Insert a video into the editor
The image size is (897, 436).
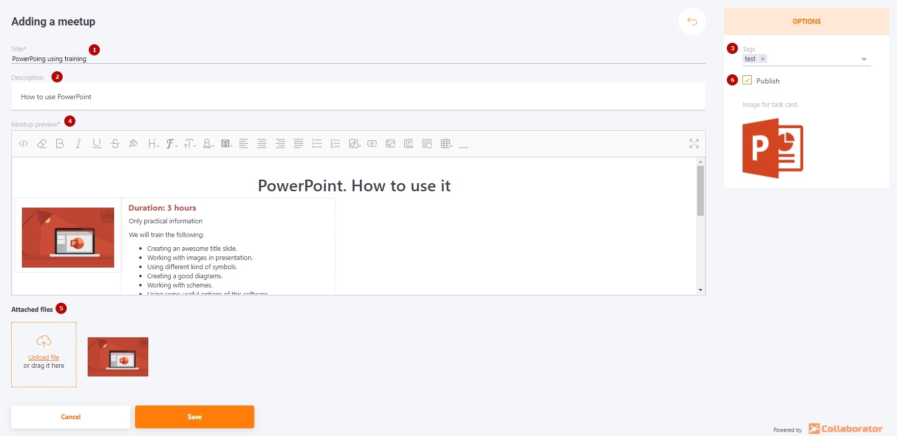[x=372, y=144]
